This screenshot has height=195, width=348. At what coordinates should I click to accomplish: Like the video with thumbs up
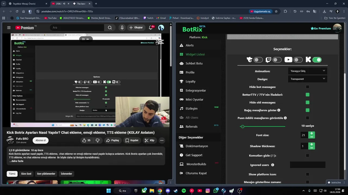coord(86,140)
